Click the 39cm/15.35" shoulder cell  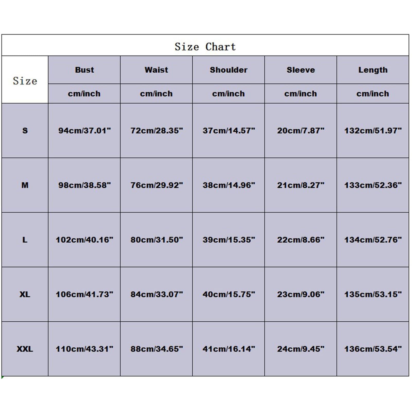click(228, 240)
